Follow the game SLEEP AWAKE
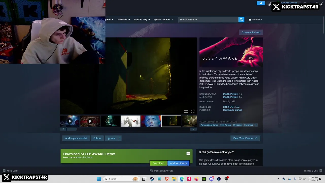The height and width of the screenshot is (183, 325). click(97, 138)
